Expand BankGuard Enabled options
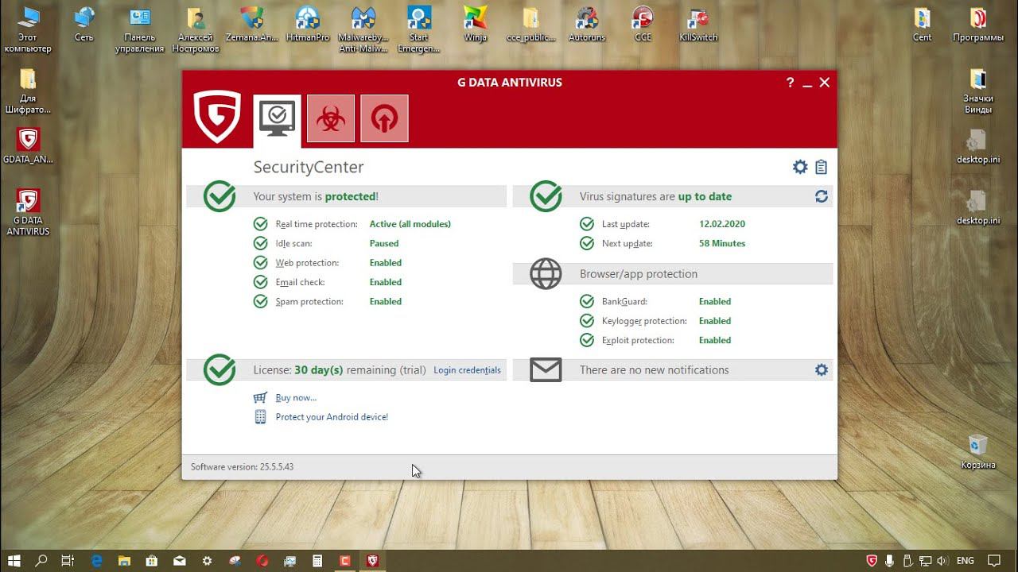1018x572 pixels. click(714, 301)
